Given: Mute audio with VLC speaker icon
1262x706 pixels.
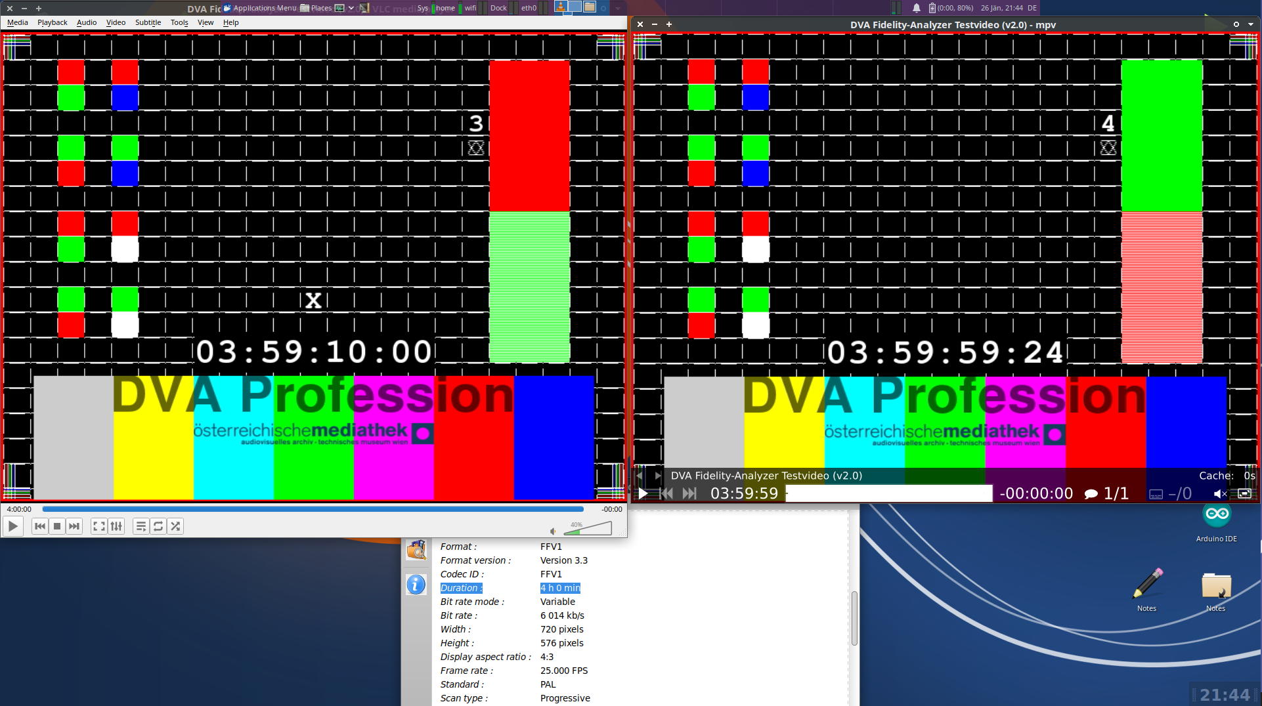Looking at the screenshot, I should [x=553, y=531].
